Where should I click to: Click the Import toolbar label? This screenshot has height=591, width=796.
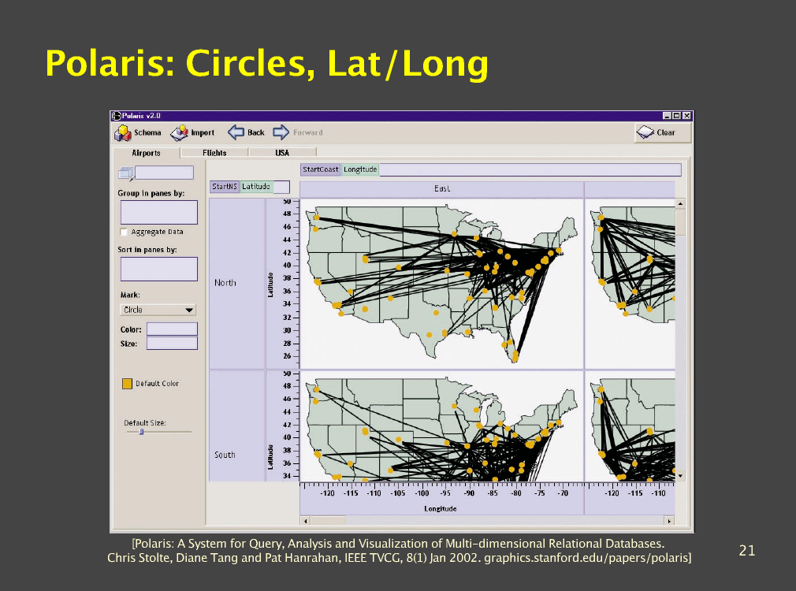point(203,132)
